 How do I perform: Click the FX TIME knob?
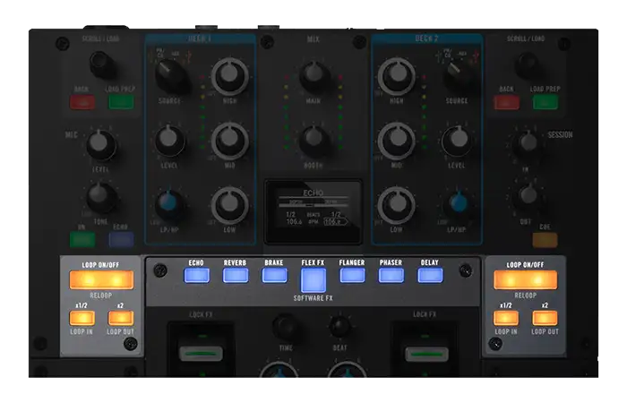click(x=286, y=327)
